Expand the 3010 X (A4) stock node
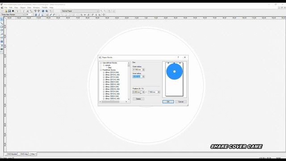Screen dimensions: 286x161 coord(104,91)
